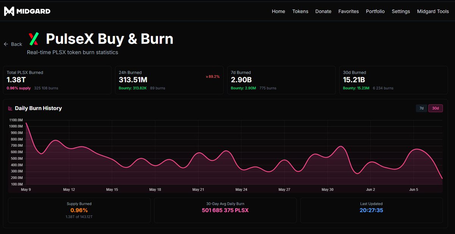Click the May 27 axis label
The width and height of the screenshot is (455, 234).
coord(284,190)
